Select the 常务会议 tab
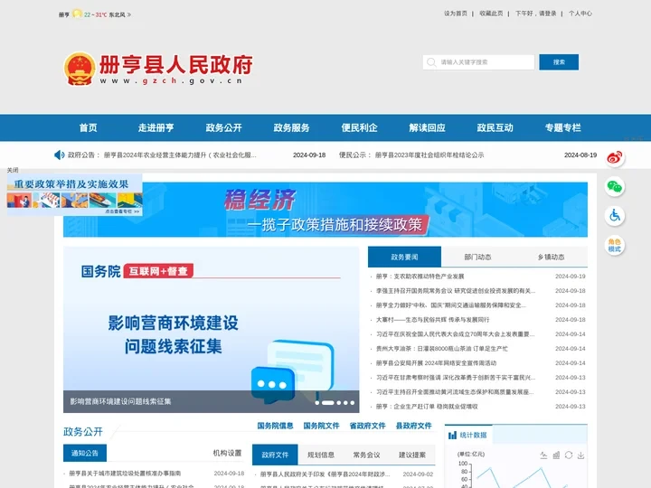The width and height of the screenshot is (651, 488). pos(366,455)
